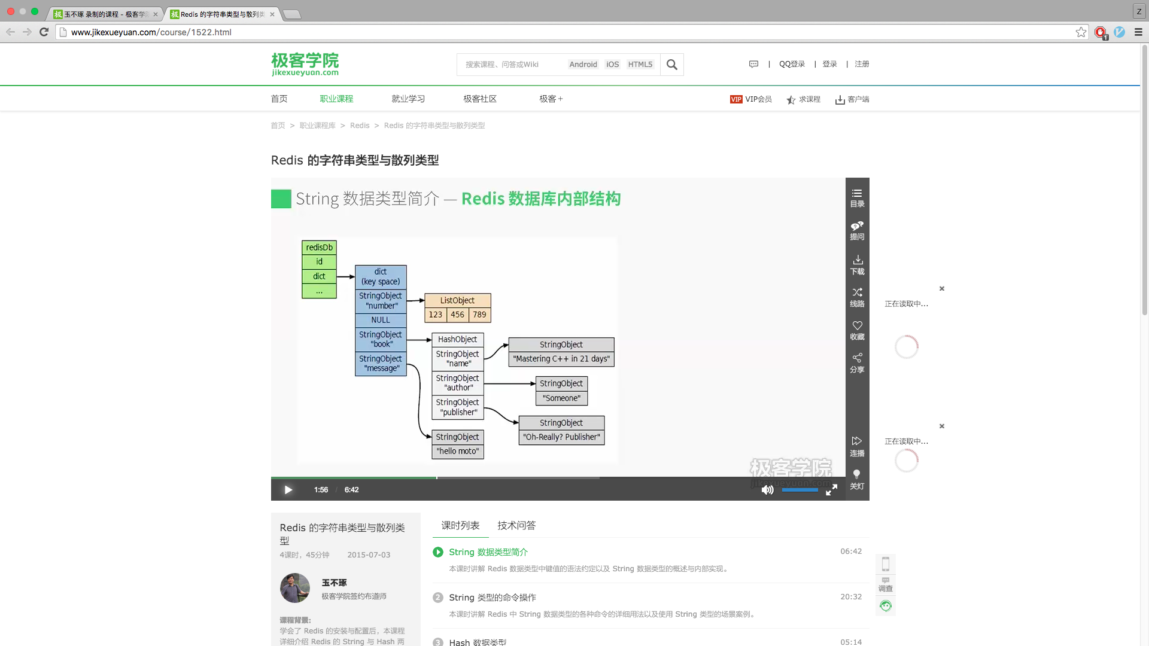
Task: Toggle 连播 autoplay mode
Action: [857, 446]
